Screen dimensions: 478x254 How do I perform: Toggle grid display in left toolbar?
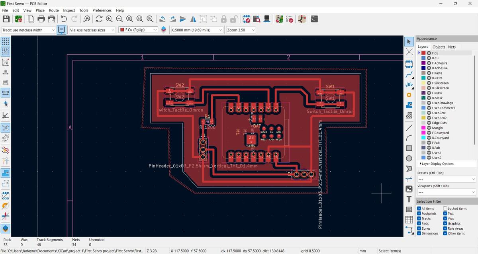6,41
